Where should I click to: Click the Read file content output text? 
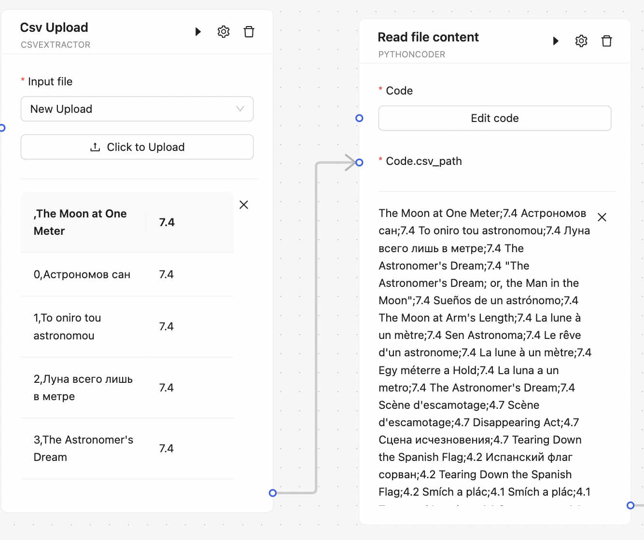(485, 357)
